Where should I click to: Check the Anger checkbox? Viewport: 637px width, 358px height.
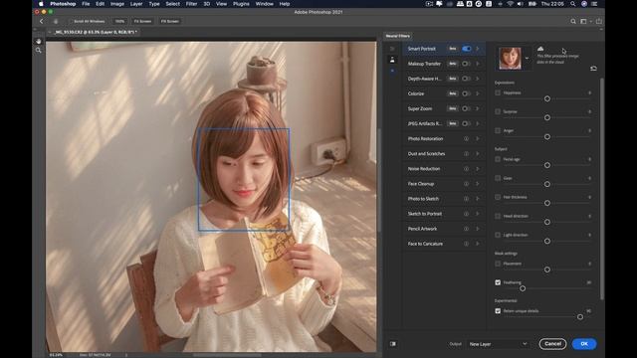tap(498, 130)
